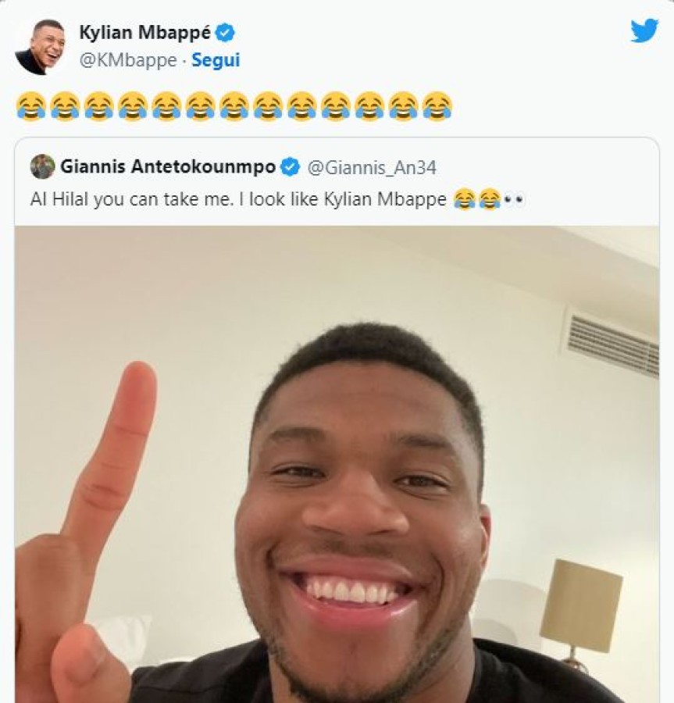Image resolution: width=674 pixels, height=703 pixels.
Task: Open the selfie photo on the smiling face
Action: [363, 516]
